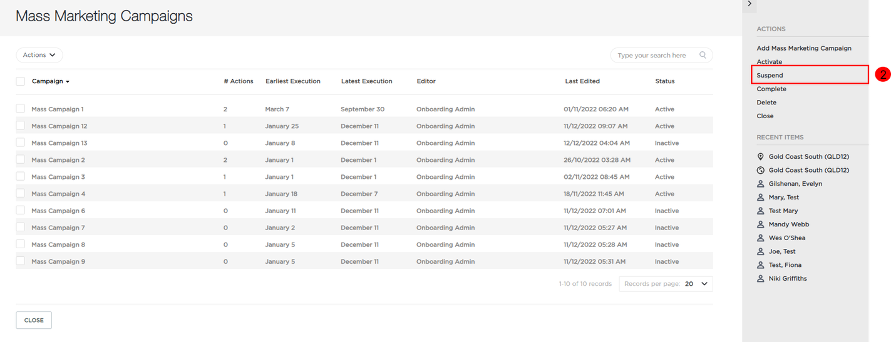The image size is (891, 342).
Task: Click the search magnifier icon
Action: 703,55
